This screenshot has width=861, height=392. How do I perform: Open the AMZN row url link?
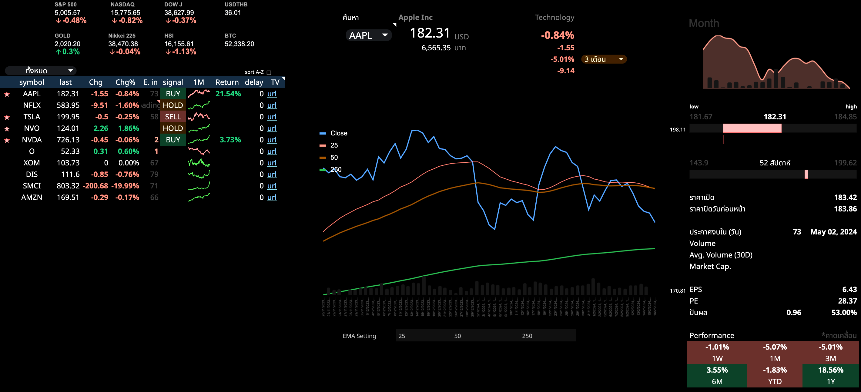click(x=272, y=197)
